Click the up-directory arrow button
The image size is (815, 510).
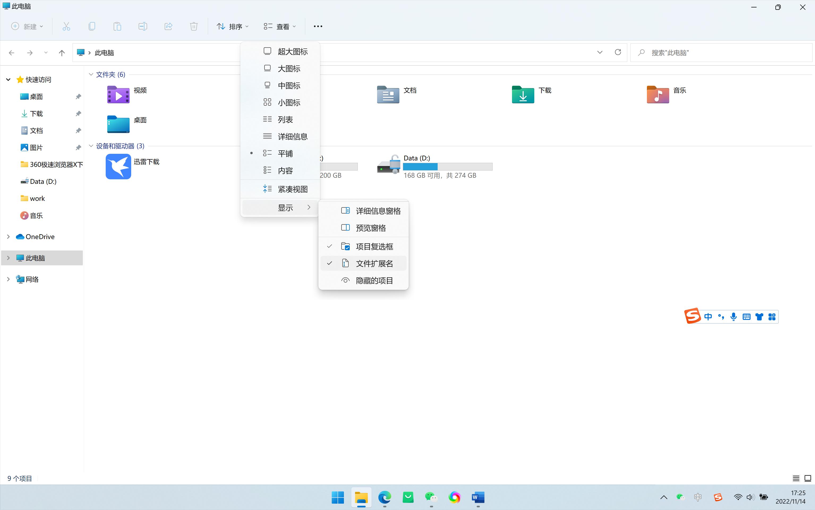[x=62, y=53]
